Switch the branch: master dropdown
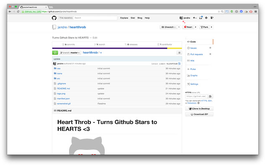Image resolution: width=268 pixels, height=167 pixels. tap(70, 53)
